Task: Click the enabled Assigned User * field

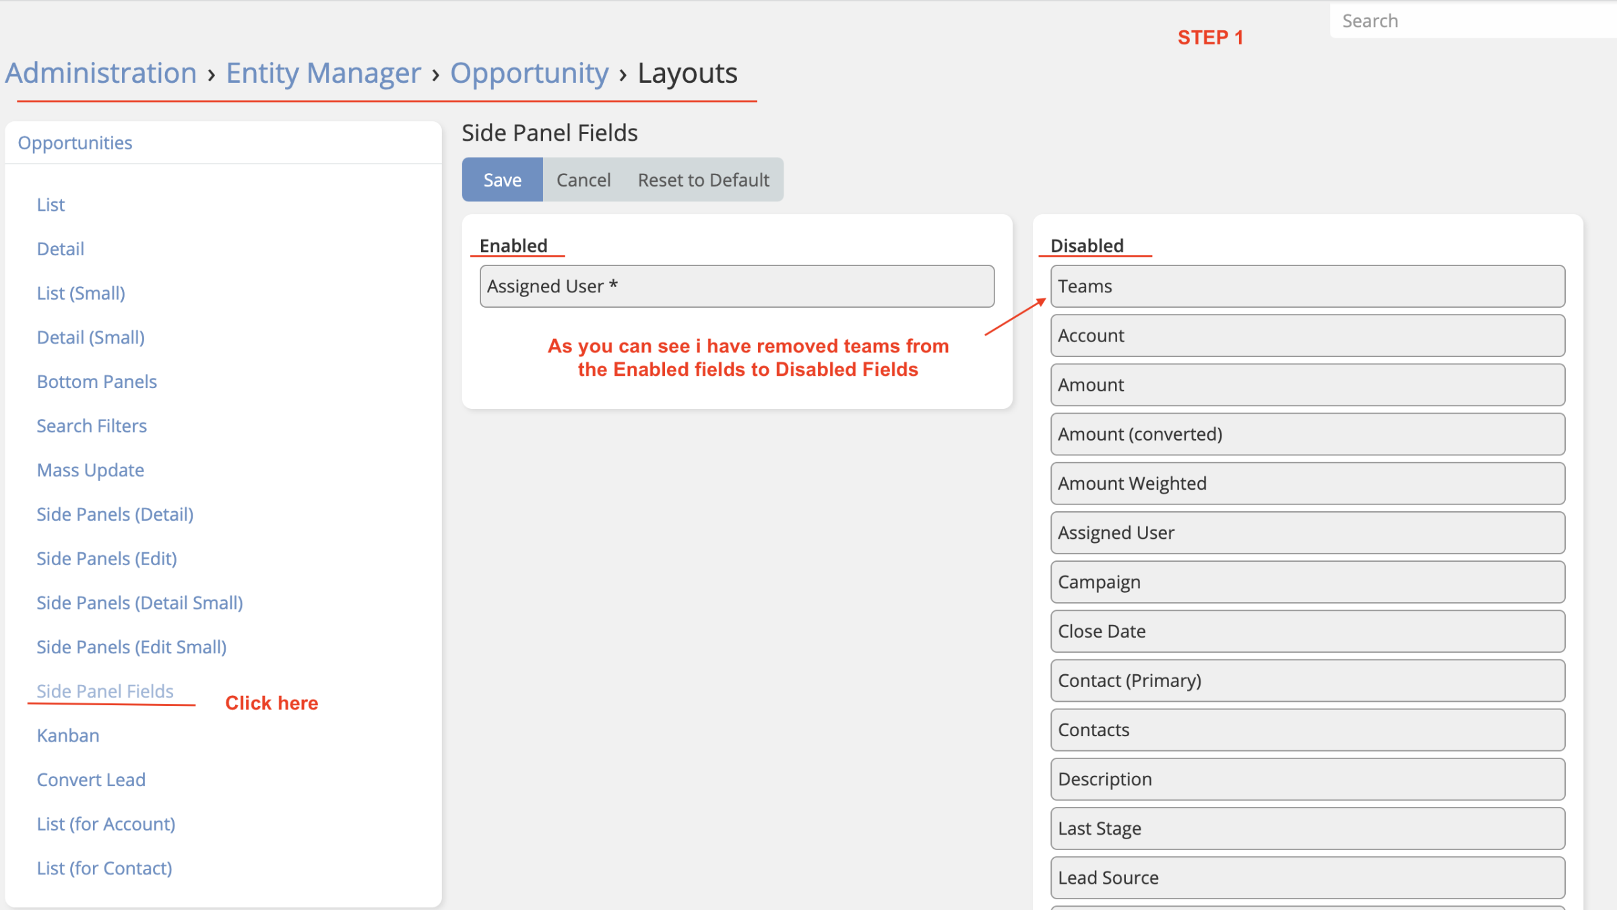Action: tap(736, 286)
